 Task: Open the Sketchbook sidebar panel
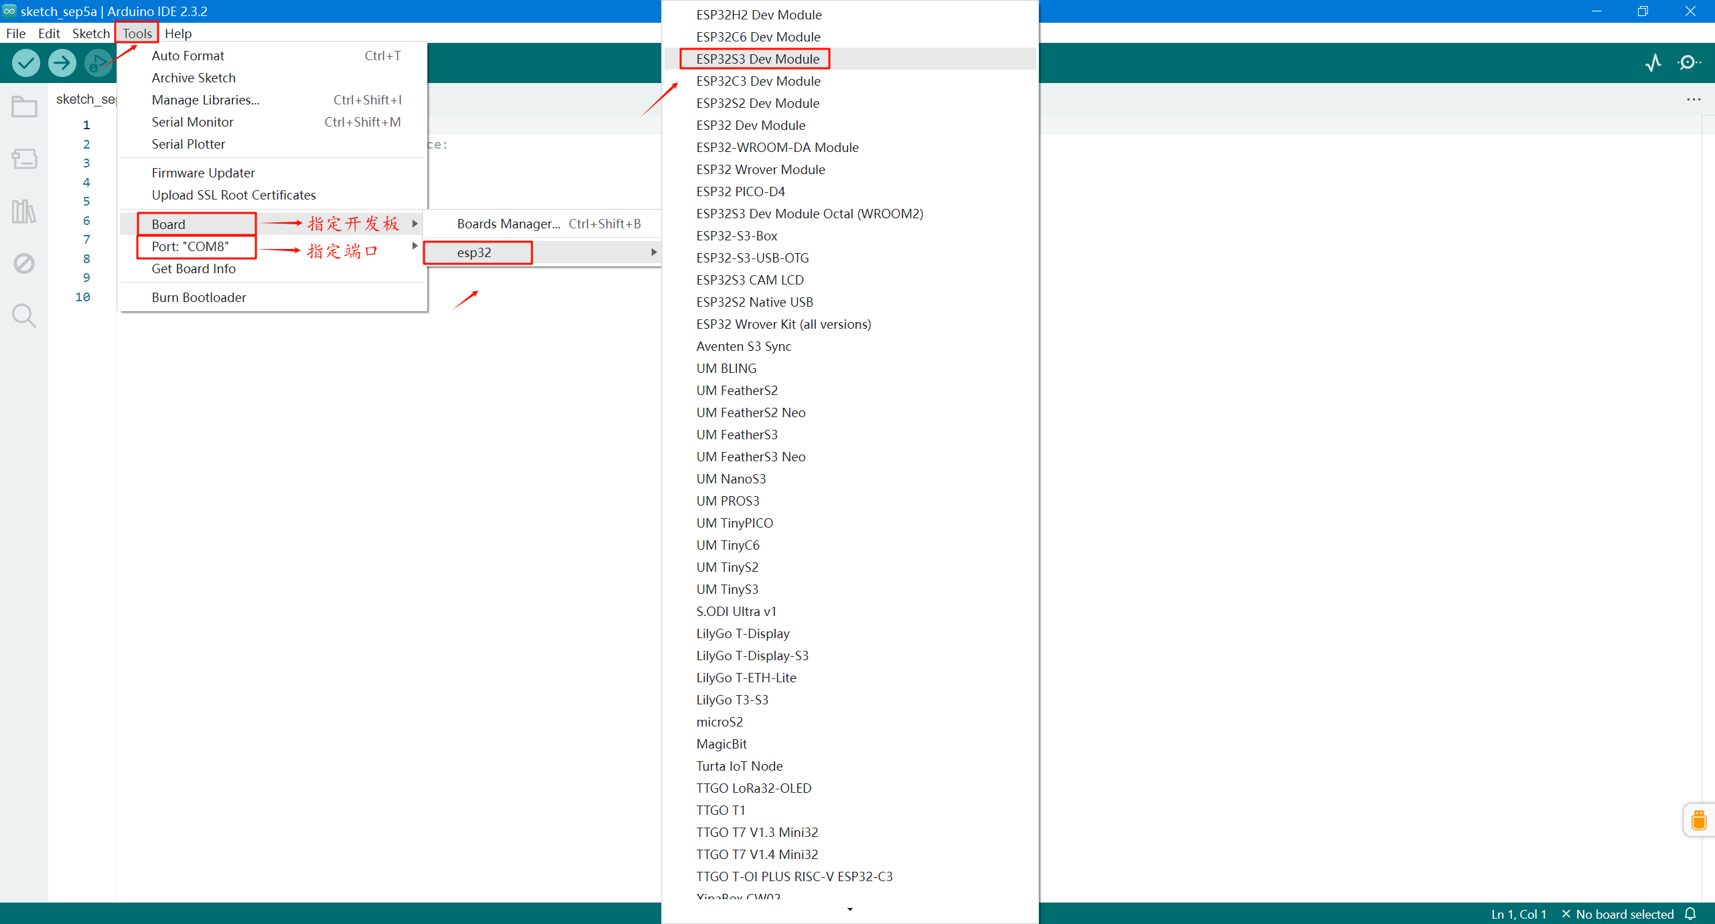(x=23, y=106)
